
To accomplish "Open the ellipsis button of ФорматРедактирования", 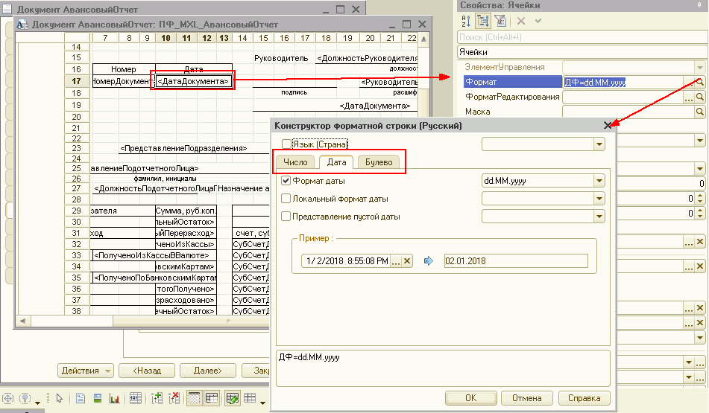I will 689,97.
